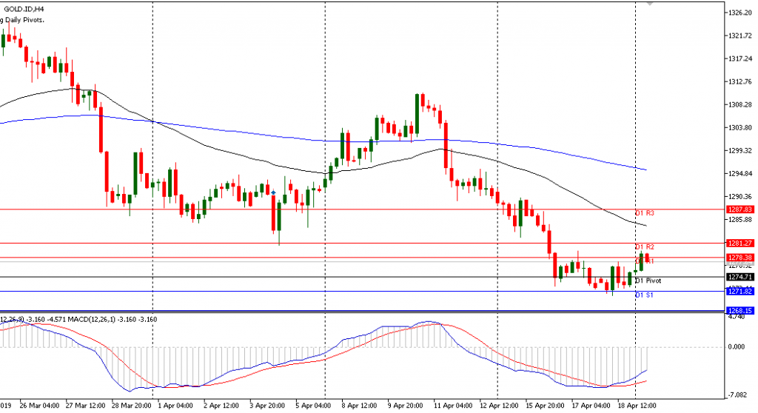Viewport: 758px width, 413px height.
Task: Select the D1 R2 resistance label
Action: 645,246
